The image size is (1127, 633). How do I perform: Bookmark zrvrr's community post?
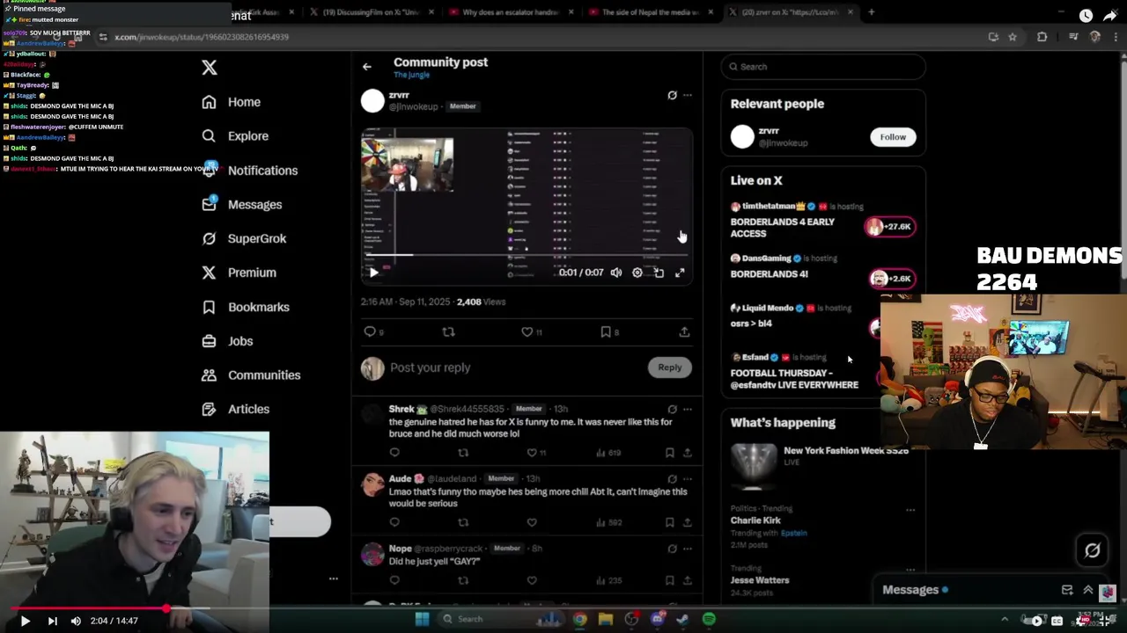click(x=606, y=331)
